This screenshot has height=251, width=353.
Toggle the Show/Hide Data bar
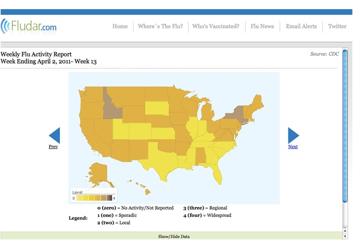click(x=171, y=236)
